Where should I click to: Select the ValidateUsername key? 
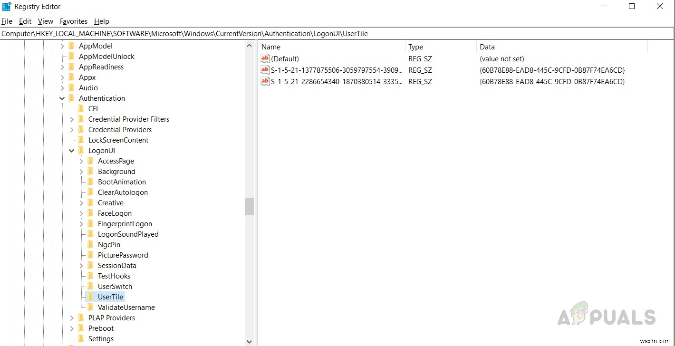[x=126, y=308]
